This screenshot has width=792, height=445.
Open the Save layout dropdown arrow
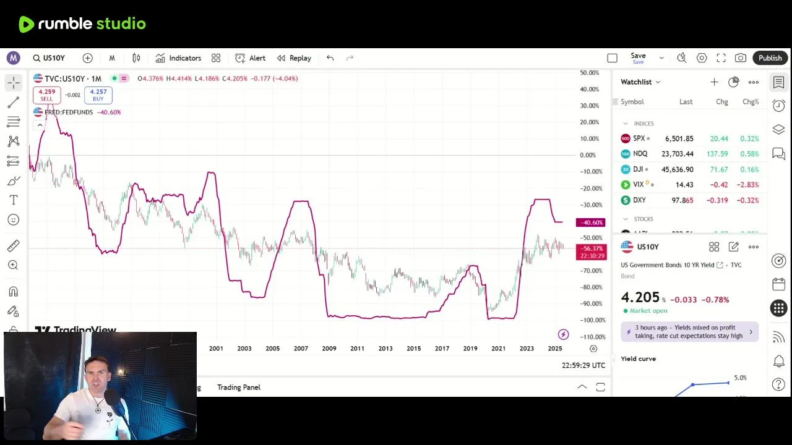click(661, 58)
